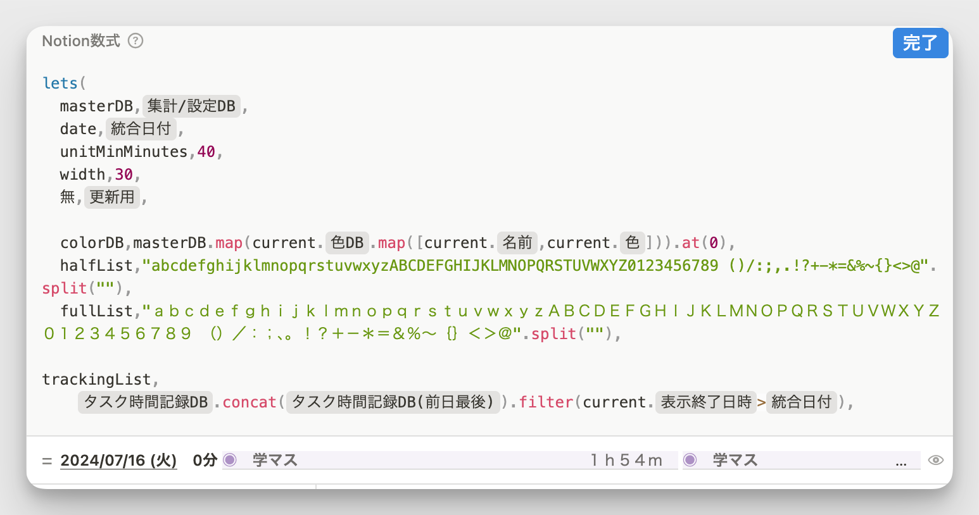This screenshot has height=515, width=979.
Task: Click the タスク時間記録DB(前日最後) token
Action: click(393, 402)
